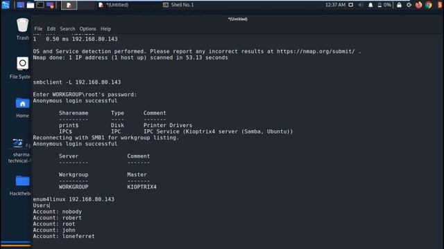Screen dimensions: 444x249
Task: Launch Google Chrome from the panel
Action: [429, 5]
